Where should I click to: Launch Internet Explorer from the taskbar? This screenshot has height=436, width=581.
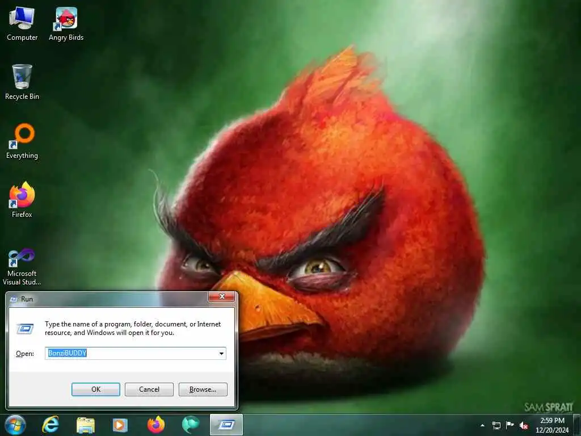50,425
